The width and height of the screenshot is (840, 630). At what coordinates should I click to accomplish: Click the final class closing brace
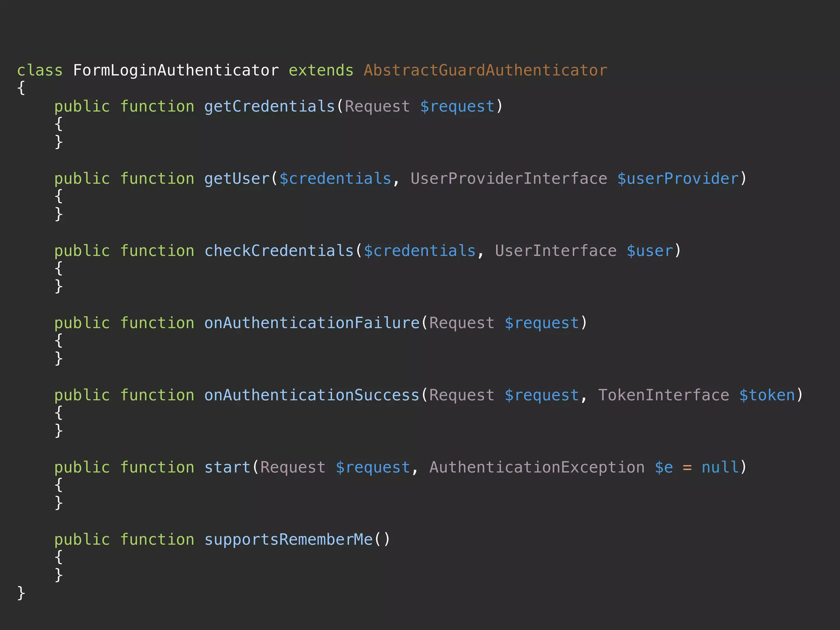coord(21,593)
